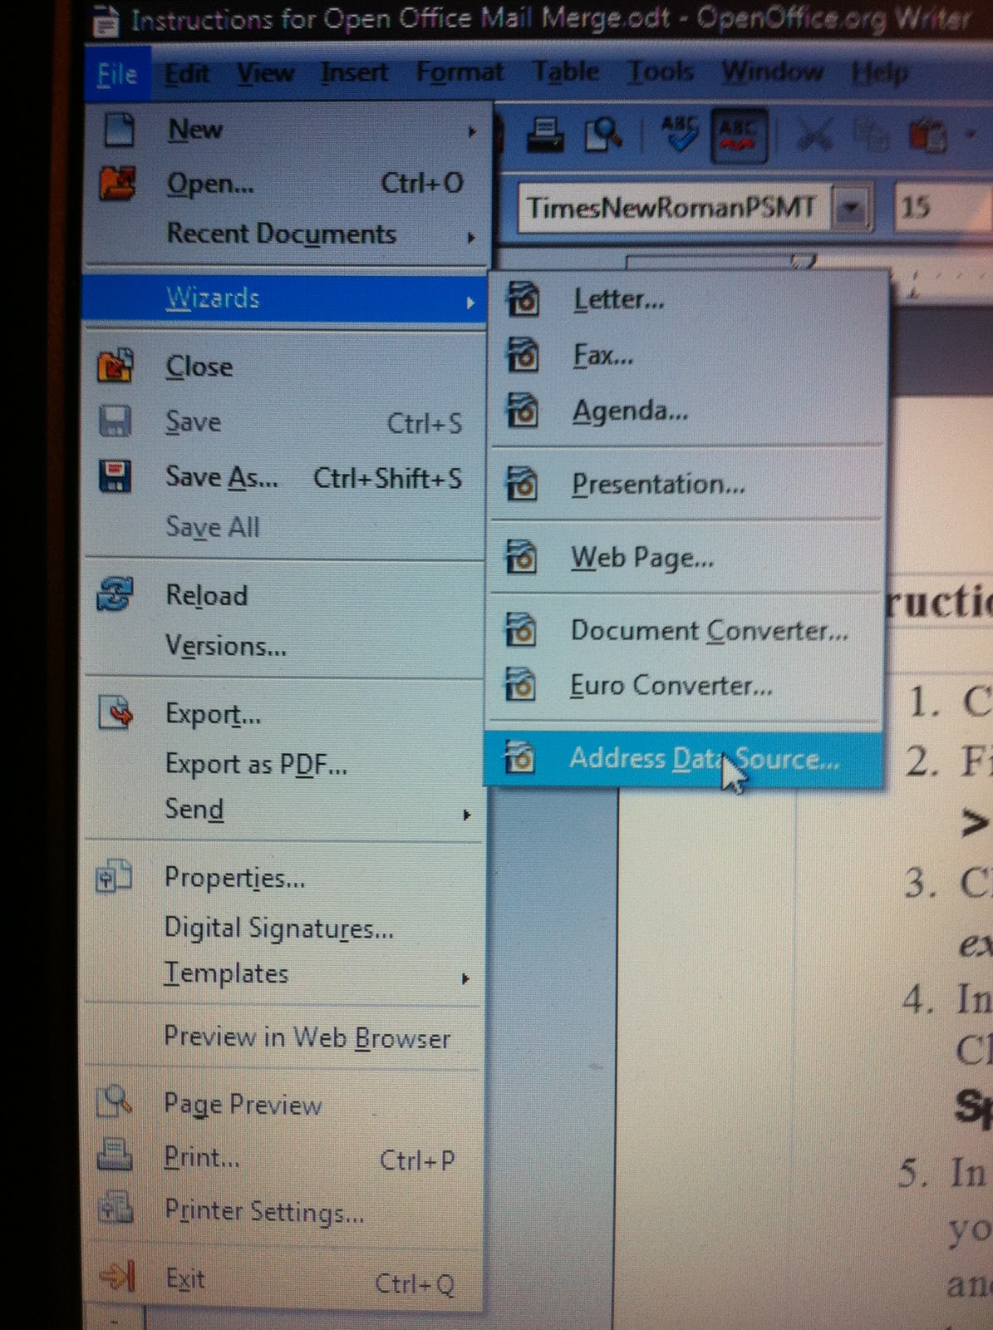
Task: Open the Insert menu
Action: click(354, 73)
